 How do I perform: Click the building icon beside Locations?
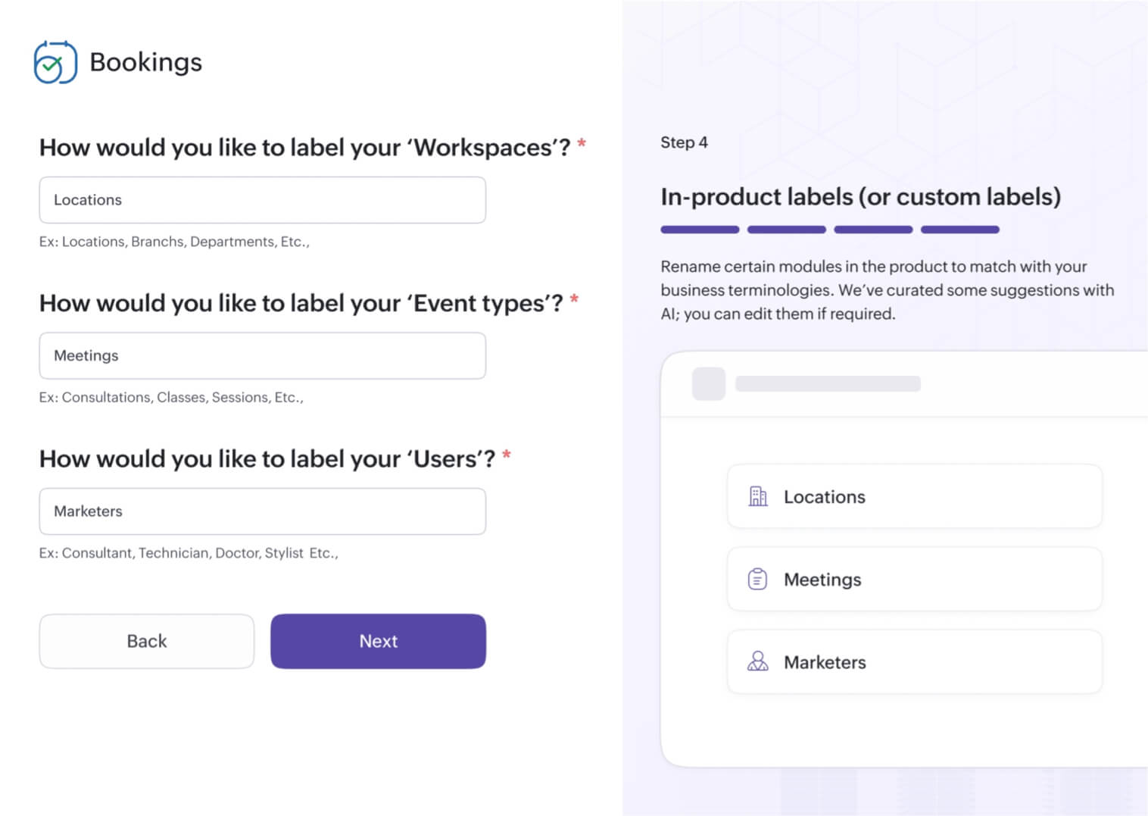757,496
